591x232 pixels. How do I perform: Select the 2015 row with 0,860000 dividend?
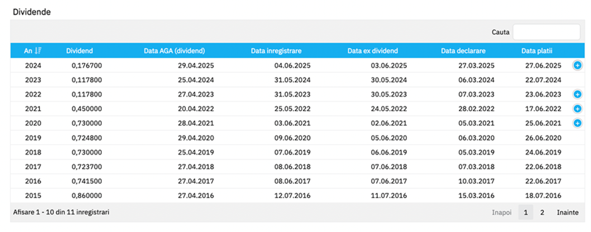click(297, 196)
